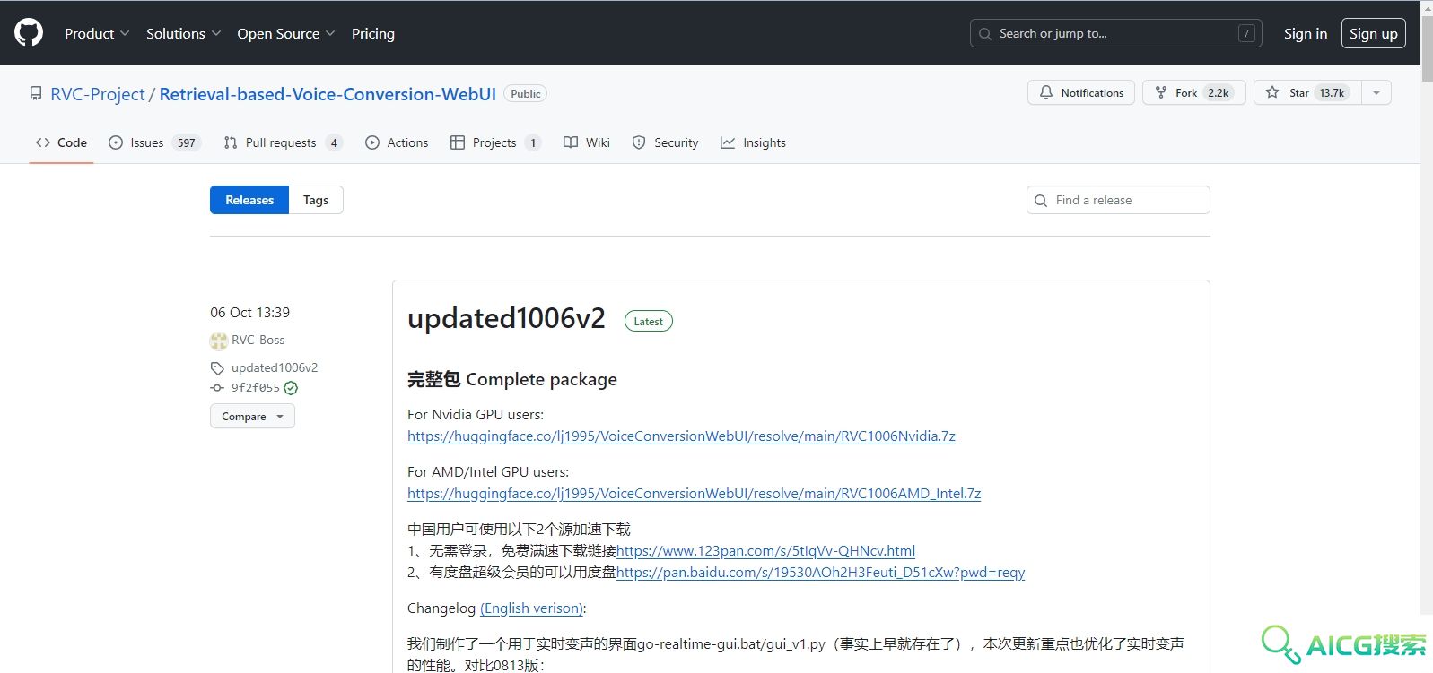Open the Wiki tab
Screen dimensions: 1433x673
(587, 142)
